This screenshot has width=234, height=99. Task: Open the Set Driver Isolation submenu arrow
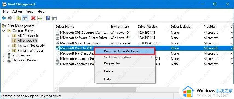[152, 57]
